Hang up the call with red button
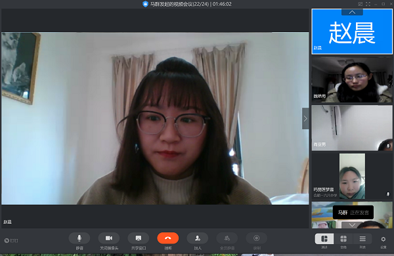394x256 pixels. [x=168, y=238]
